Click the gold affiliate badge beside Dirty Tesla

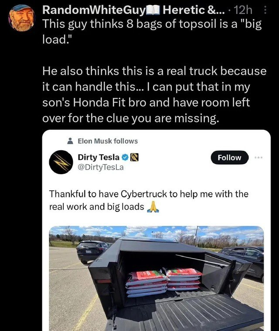point(134,157)
